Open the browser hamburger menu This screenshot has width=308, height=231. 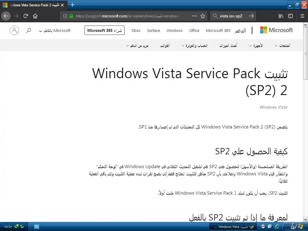point(302,16)
